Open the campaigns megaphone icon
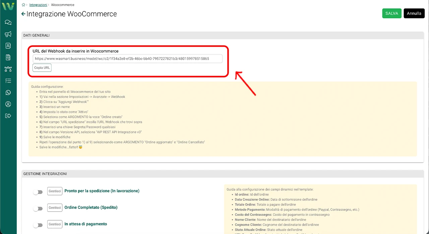The height and width of the screenshot is (234, 429). click(8, 34)
